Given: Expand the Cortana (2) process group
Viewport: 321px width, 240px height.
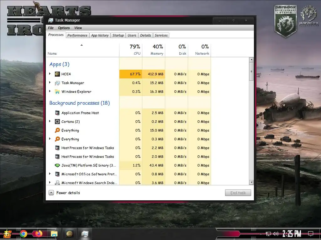Looking at the screenshot, I should click(50, 121).
